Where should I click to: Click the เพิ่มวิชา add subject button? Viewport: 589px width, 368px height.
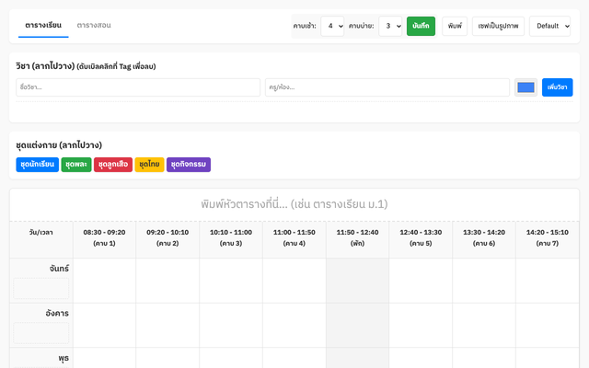coord(557,87)
